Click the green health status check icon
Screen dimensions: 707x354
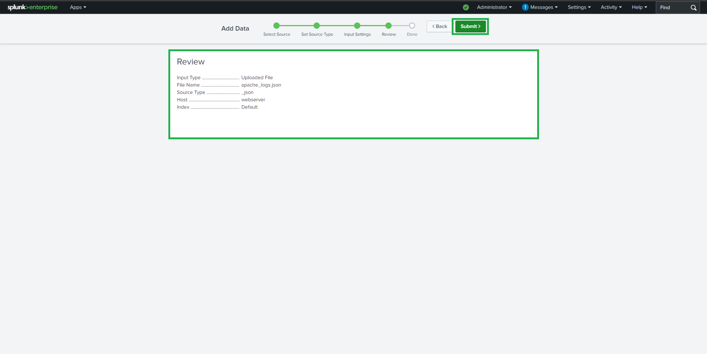[x=466, y=7]
